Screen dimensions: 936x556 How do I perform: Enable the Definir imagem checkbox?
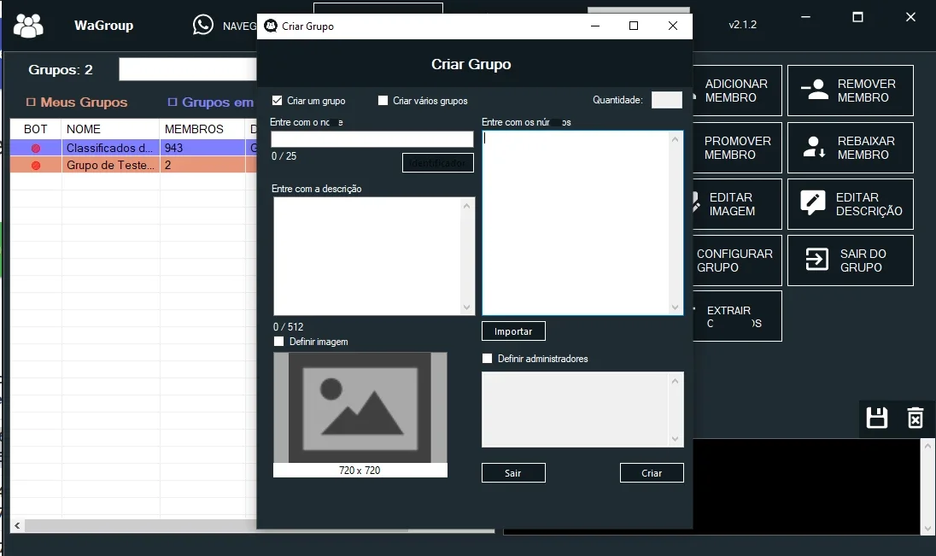(x=278, y=342)
